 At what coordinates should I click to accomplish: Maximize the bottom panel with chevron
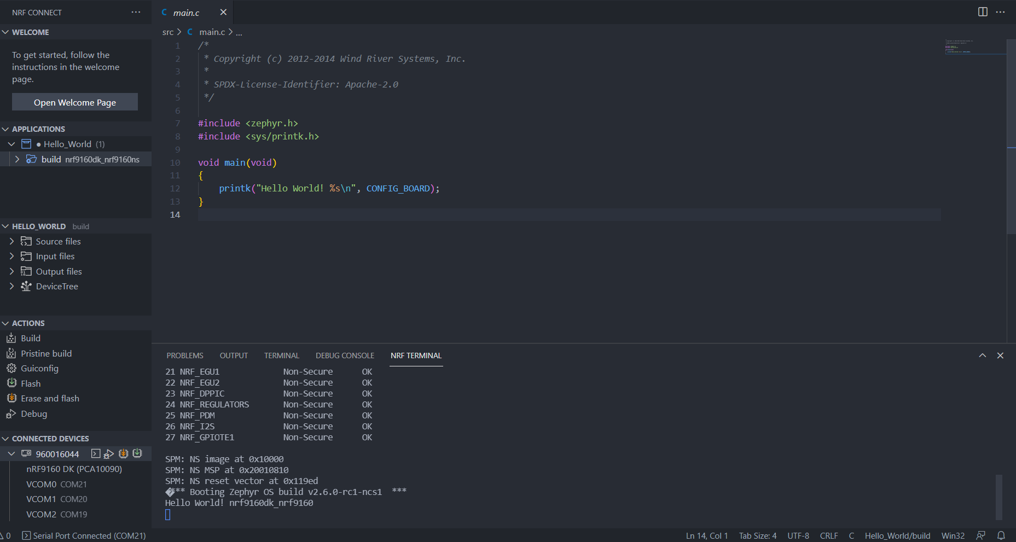pyautogui.click(x=983, y=355)
